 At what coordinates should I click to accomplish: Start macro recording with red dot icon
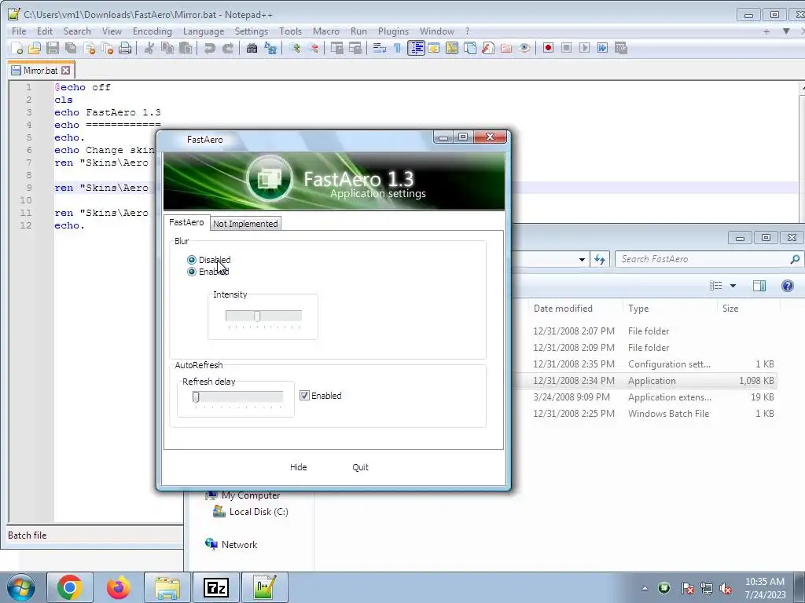[x=548, y=48]
